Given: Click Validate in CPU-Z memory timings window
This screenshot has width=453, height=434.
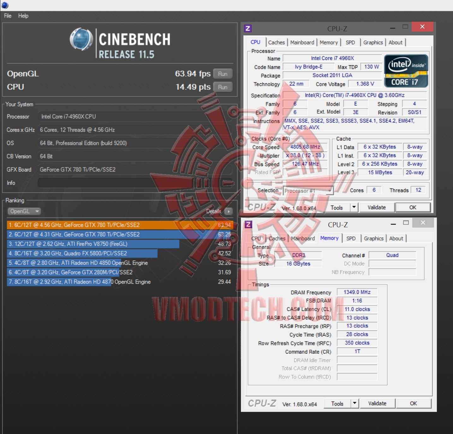Looking at the screenshot, I should 377,403.
